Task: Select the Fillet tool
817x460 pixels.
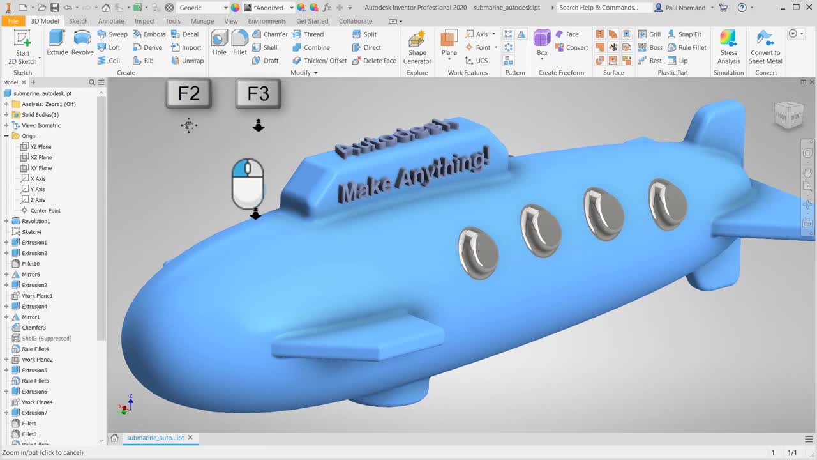Action: [x=240, y=43]
